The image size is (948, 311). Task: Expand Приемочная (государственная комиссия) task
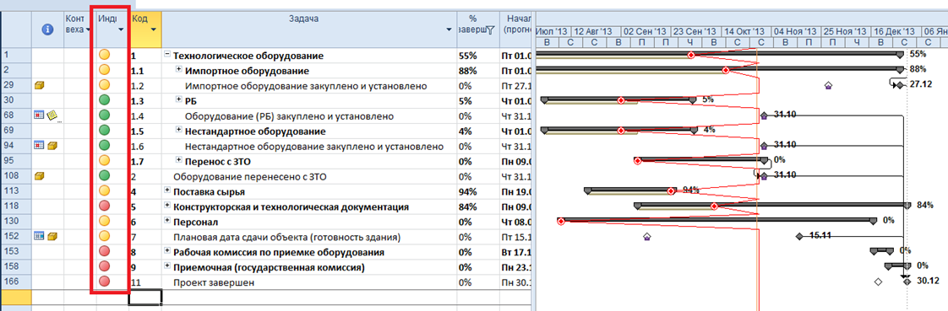(x=166, y=266)
